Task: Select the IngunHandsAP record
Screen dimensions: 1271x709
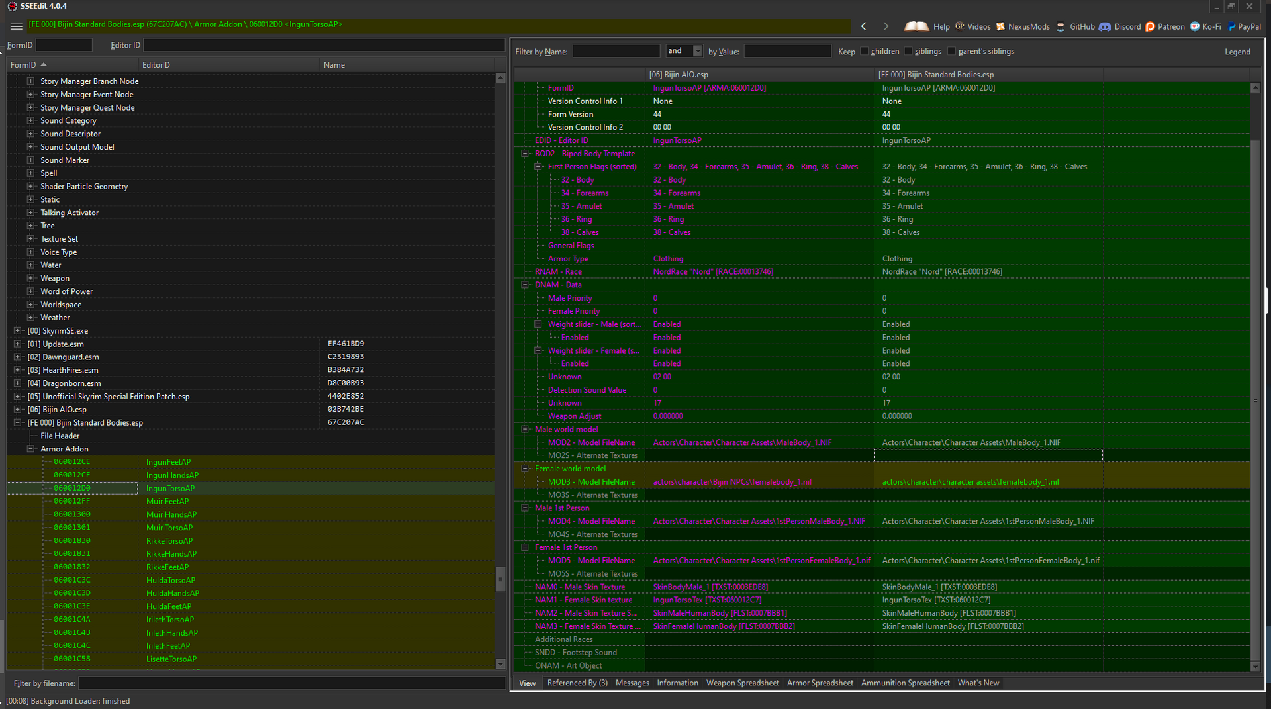Action: [172, 475]
